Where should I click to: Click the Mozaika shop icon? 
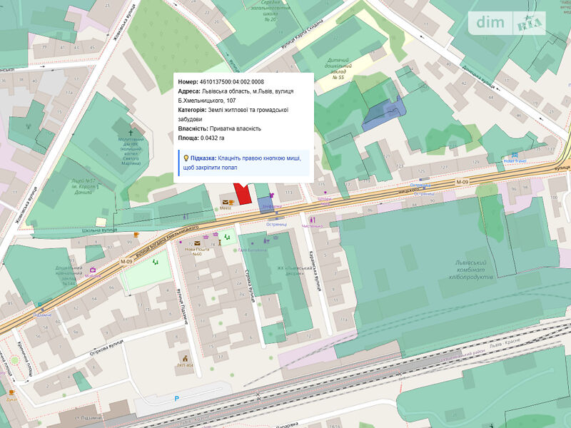click(93, 270)
